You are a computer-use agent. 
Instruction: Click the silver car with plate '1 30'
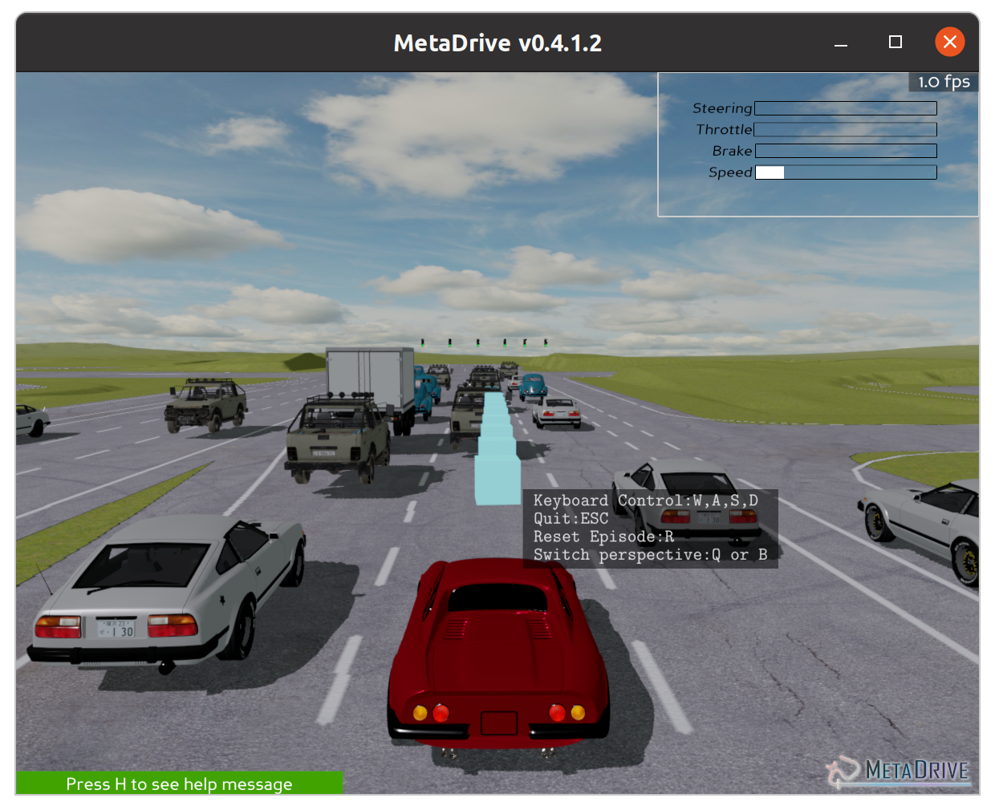(x=166, y=593)
